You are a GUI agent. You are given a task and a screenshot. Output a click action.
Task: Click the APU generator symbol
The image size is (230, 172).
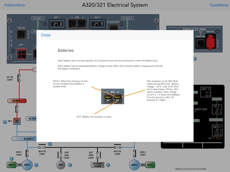click(61, 165)
